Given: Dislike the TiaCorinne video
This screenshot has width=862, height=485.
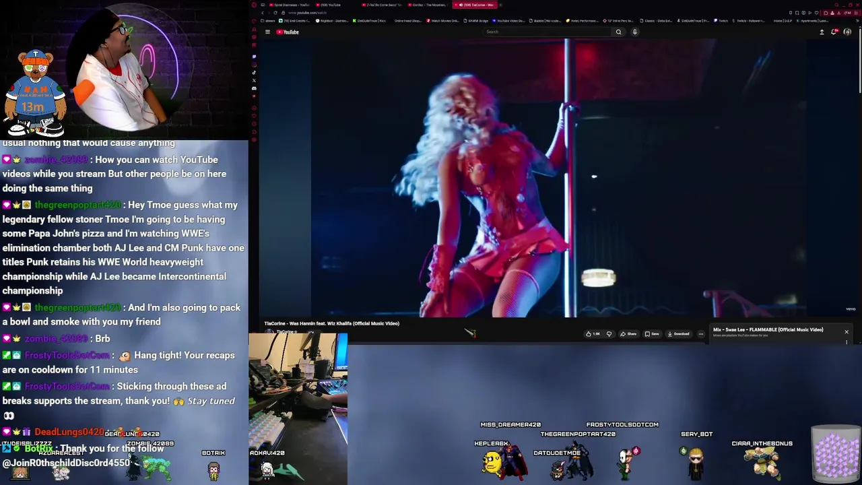Looking at the screenshot, I should [x=609, y=333].
